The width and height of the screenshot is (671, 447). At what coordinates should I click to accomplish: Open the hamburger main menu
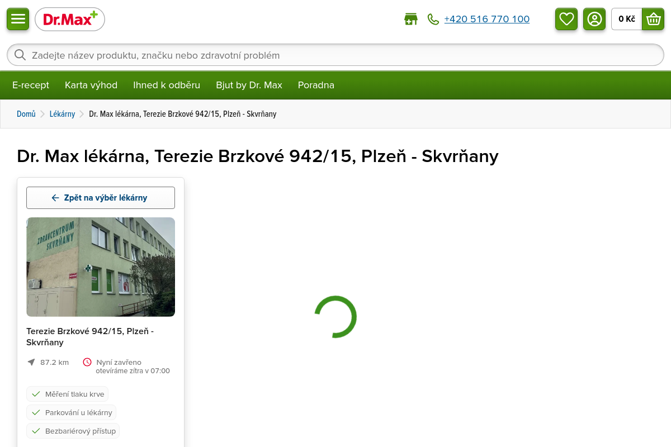pos(18,19)
